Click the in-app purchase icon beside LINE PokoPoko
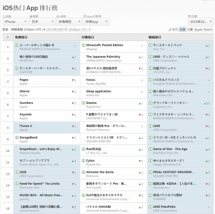The height and width of the screenshot is (214, 215). (150, 207)
